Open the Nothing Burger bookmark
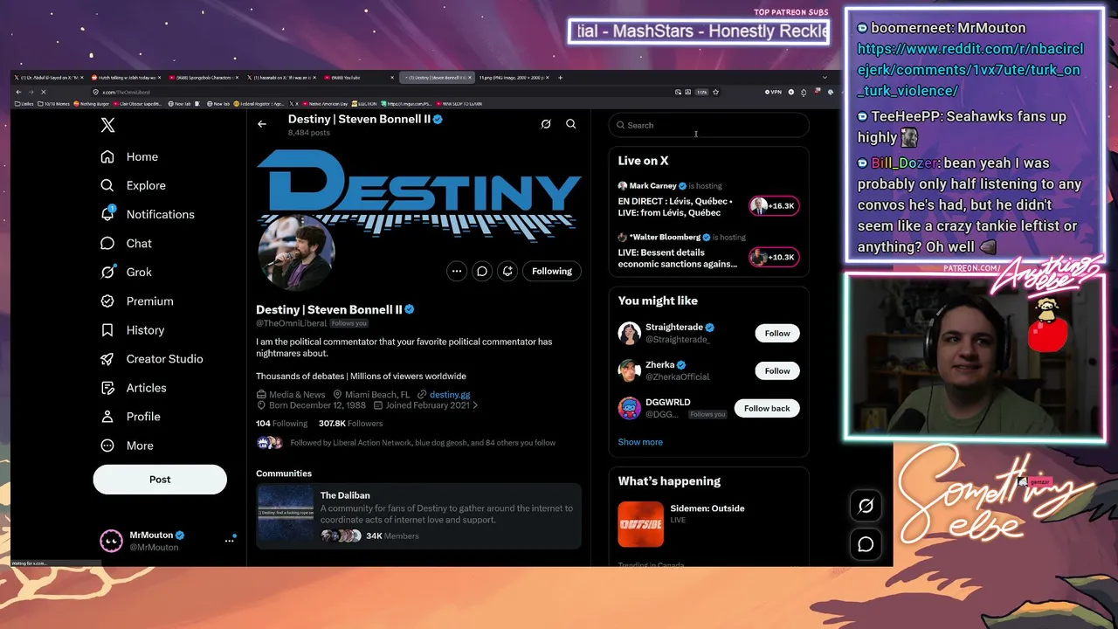This screenshot has height=629, width=1118. tap(92, 104)
